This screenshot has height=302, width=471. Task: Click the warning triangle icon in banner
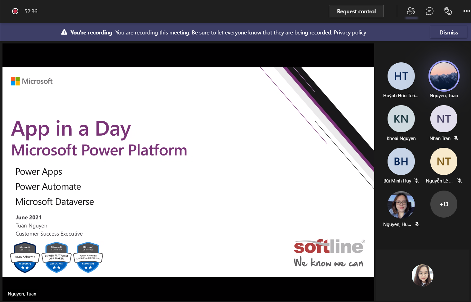[64, 32]
